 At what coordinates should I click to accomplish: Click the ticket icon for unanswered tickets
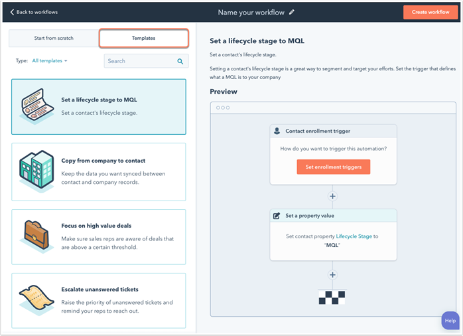(36, 299)
